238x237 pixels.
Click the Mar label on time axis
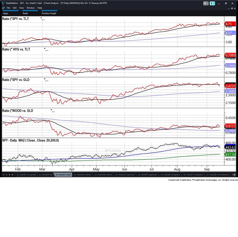tap(42, 169)
